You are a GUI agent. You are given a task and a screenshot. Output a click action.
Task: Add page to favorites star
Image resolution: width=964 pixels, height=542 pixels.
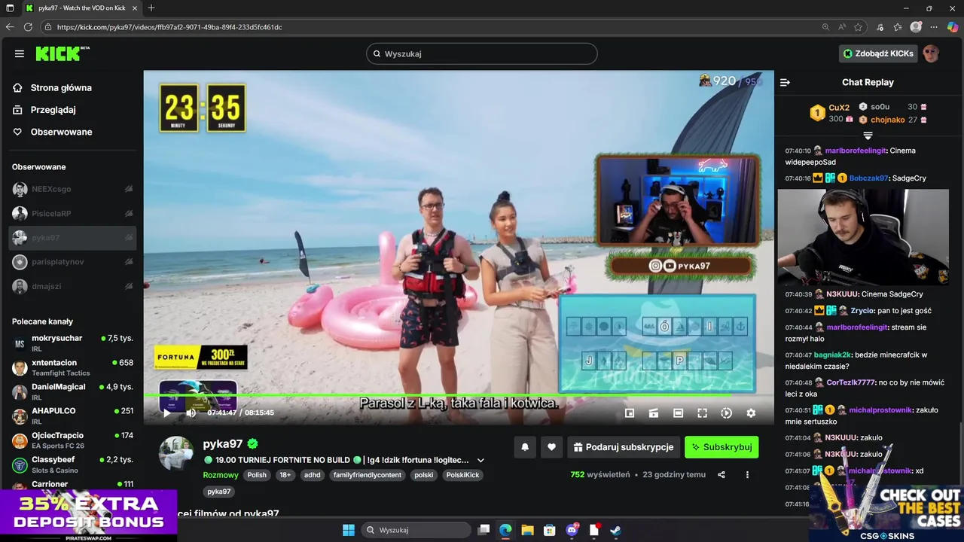859,27
